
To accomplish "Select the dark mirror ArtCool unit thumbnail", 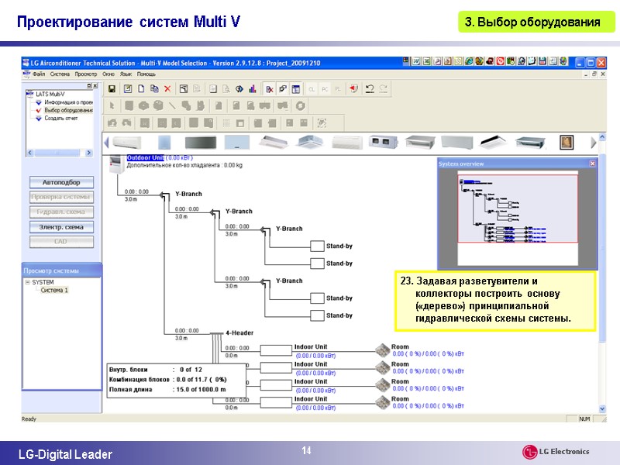I will pyautogui.click(x=201, y=143).
